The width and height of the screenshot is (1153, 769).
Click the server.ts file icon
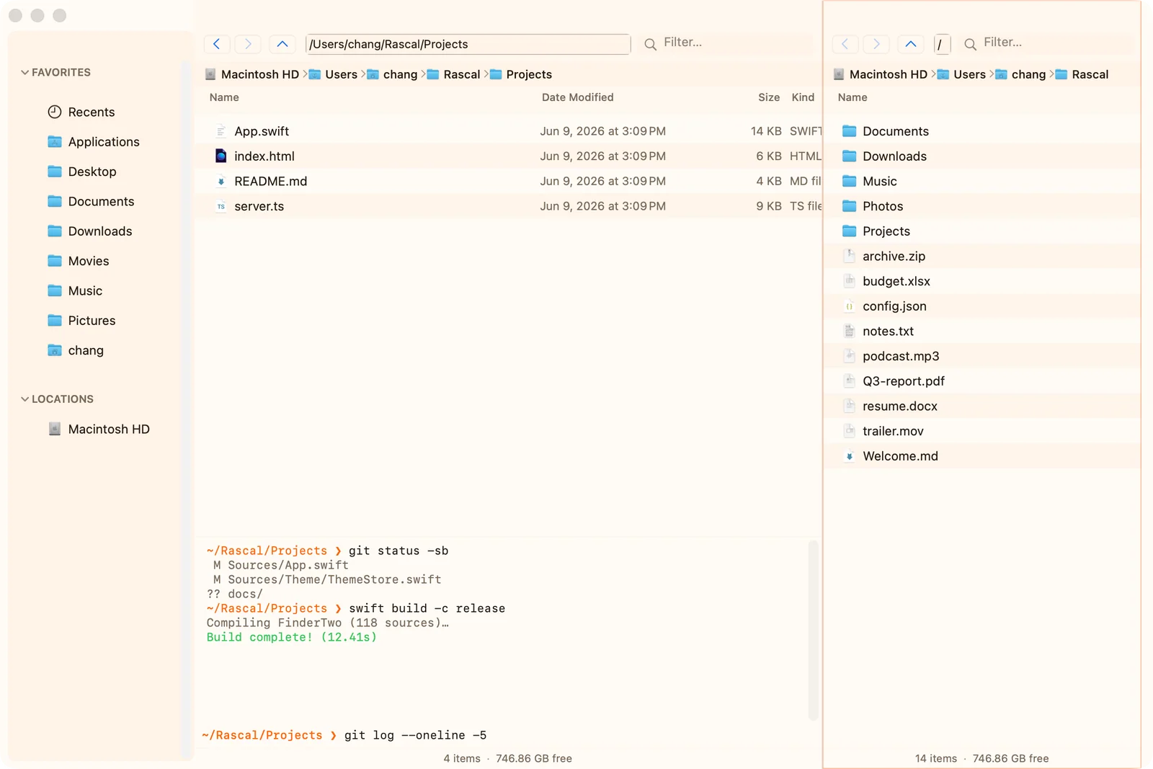(221, 206)
